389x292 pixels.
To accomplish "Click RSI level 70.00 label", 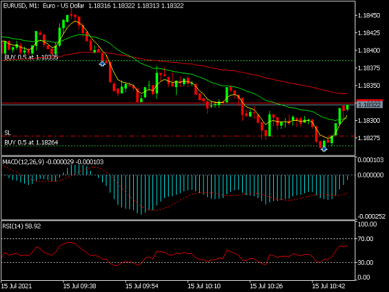I will pos(365,239).
